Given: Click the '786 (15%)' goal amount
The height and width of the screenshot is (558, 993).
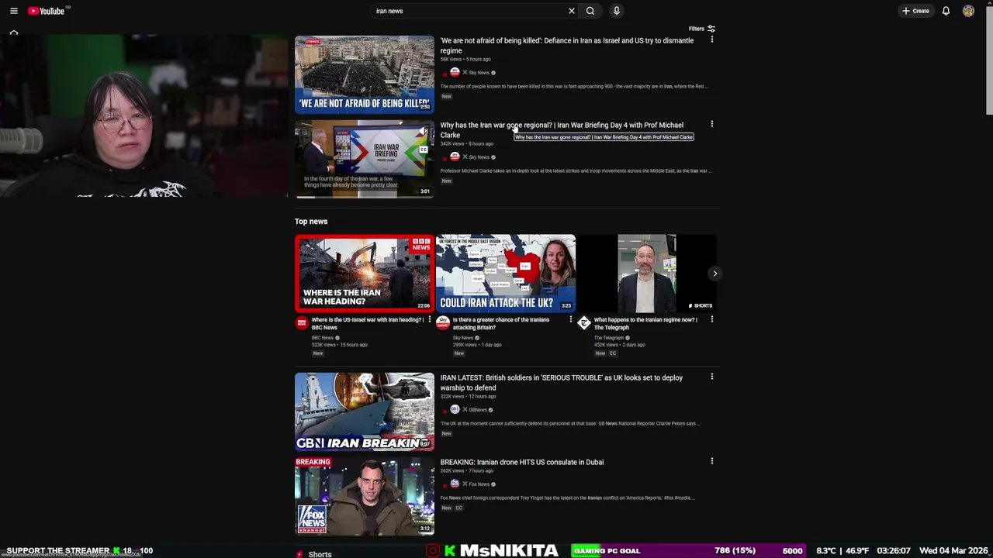Looking at the screenshot, I should (735, 551).
